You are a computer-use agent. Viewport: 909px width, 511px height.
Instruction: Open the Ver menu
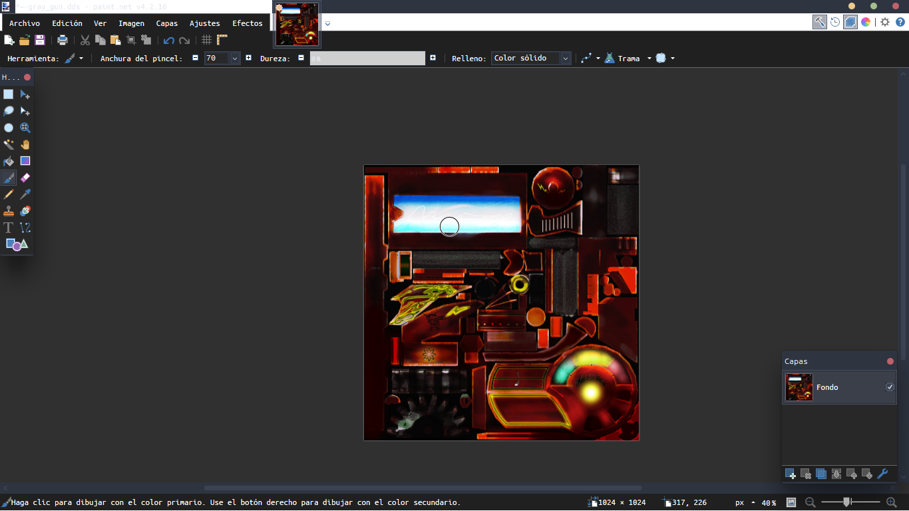pyautogui.click(x=100, y=23)
